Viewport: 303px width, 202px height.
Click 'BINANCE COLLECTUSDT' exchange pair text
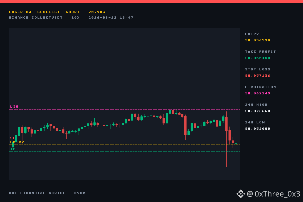click(x=36, y=18)
